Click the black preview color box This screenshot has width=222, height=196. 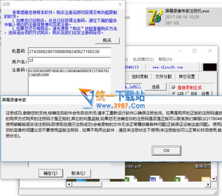[210, 67]
